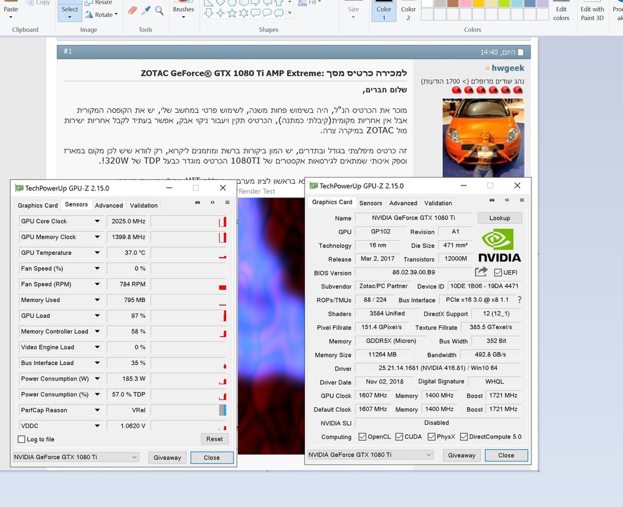Choose the oval callout shape
This screenshot has height=507, width=623.
coord(267,13)
